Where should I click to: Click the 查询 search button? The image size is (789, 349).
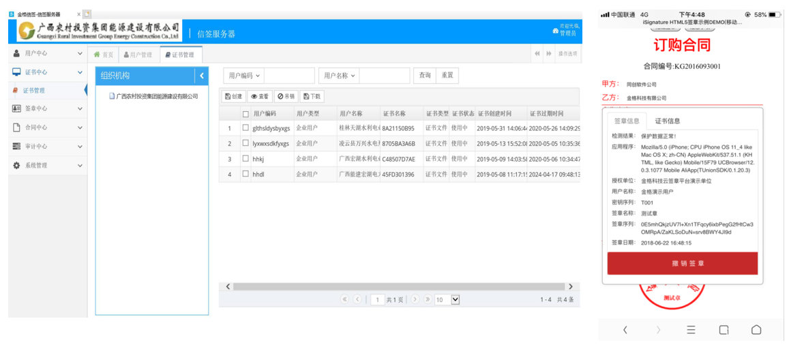tap(425, 75)
